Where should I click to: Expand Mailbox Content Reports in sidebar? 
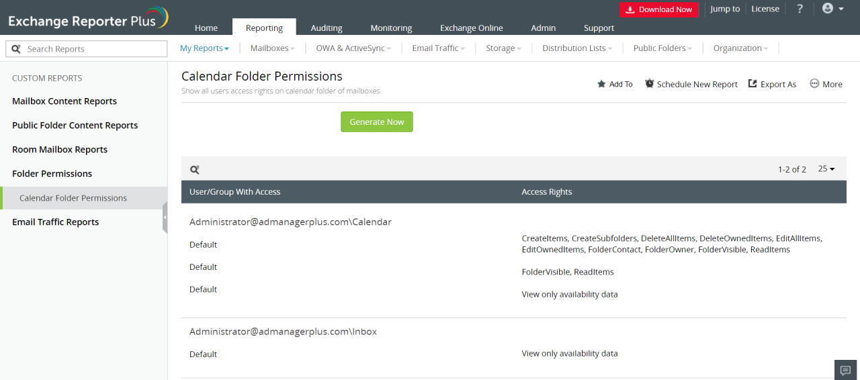[64, 101]
